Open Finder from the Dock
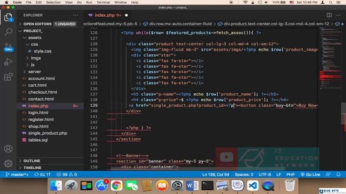Screen dimensions: 346x194 56,185
